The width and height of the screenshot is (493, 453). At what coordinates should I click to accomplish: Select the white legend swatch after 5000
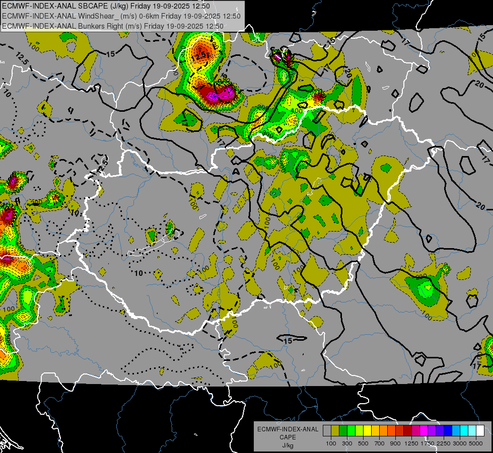tap(479, 431)
